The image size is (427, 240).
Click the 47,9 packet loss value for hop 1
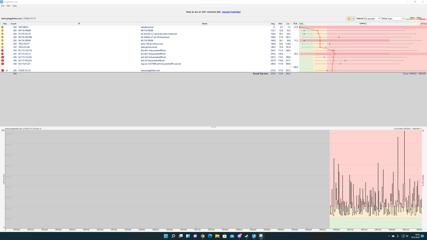(296, 27)
